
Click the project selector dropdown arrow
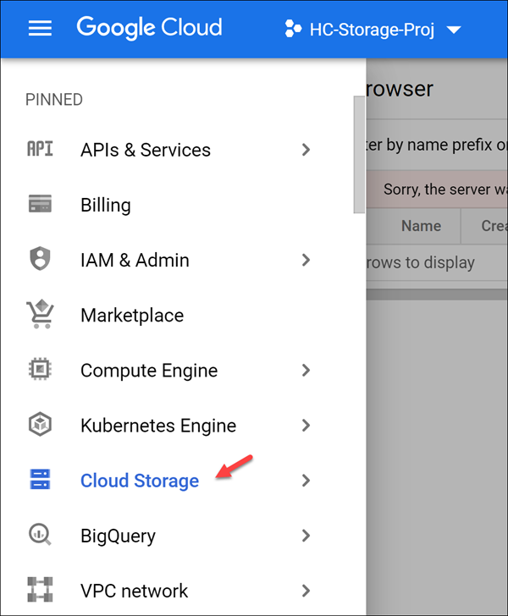[454, 30]
